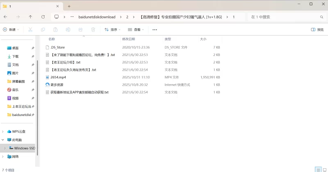
Task: Open the See more (...) toolbar menu
Action: click(155, 29)
